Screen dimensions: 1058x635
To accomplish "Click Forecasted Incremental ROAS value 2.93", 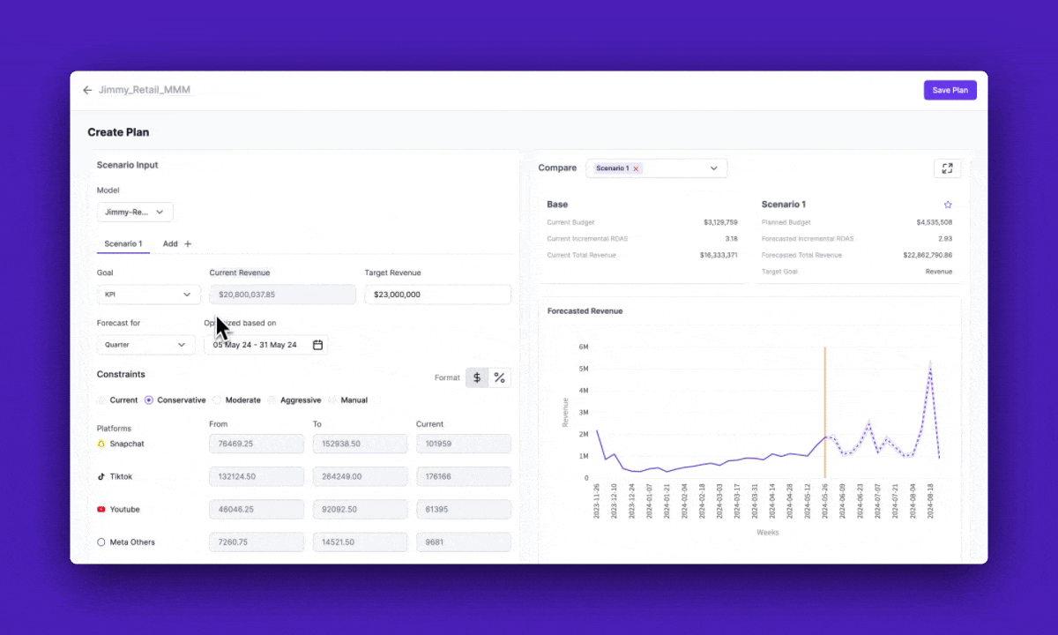I will point(945,239).
